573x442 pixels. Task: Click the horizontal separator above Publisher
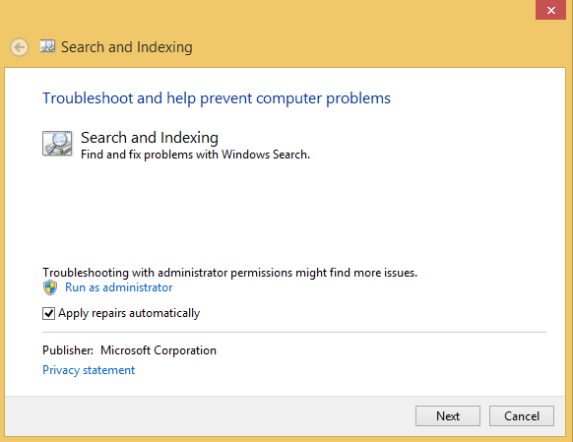click(x=294, y=333)
